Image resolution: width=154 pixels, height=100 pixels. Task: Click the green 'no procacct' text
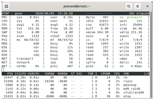pyautogui.click(x=131, y=17)
